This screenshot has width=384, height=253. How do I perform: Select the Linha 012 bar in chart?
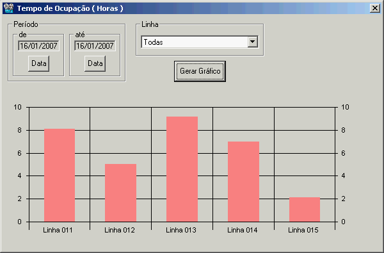point(120,193)
